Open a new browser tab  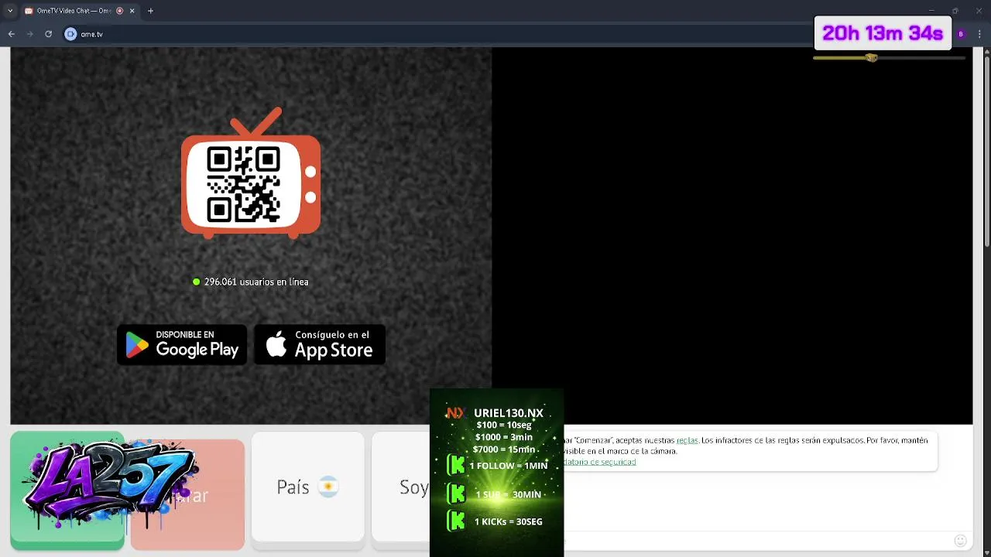point(150,11)
